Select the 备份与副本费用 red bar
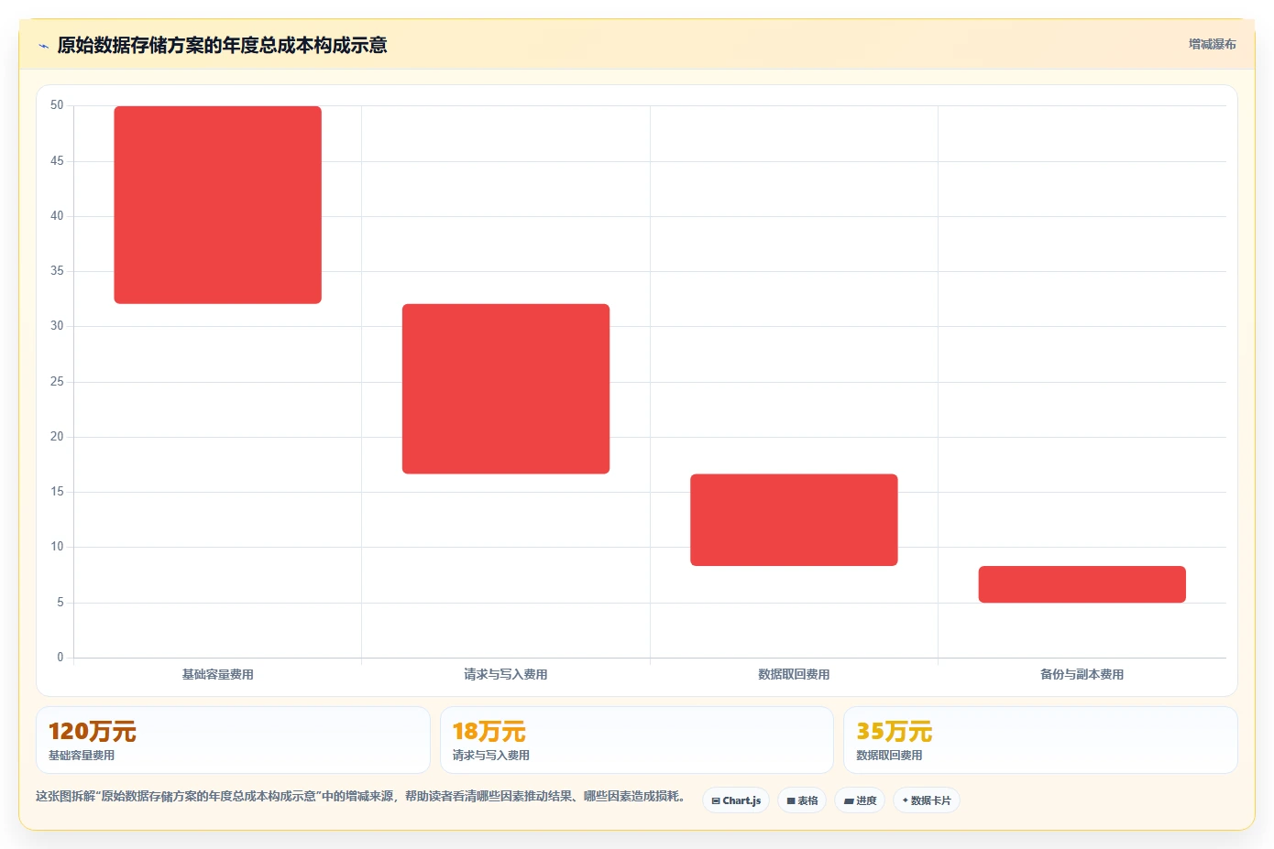1274x849 pixels. coord(1082,584)
